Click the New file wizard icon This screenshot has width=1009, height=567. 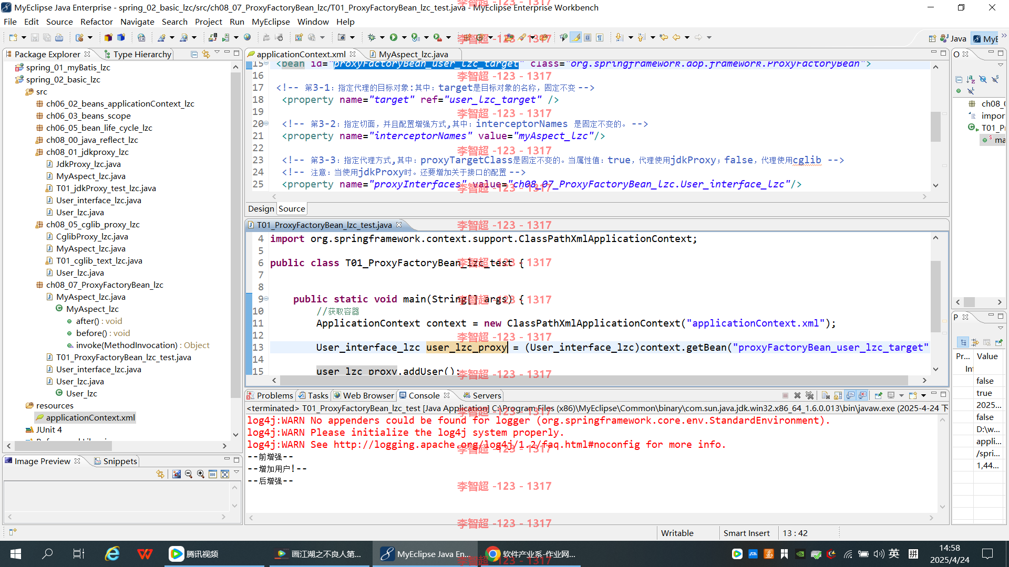pyautogui.click(x=13, y=37)
